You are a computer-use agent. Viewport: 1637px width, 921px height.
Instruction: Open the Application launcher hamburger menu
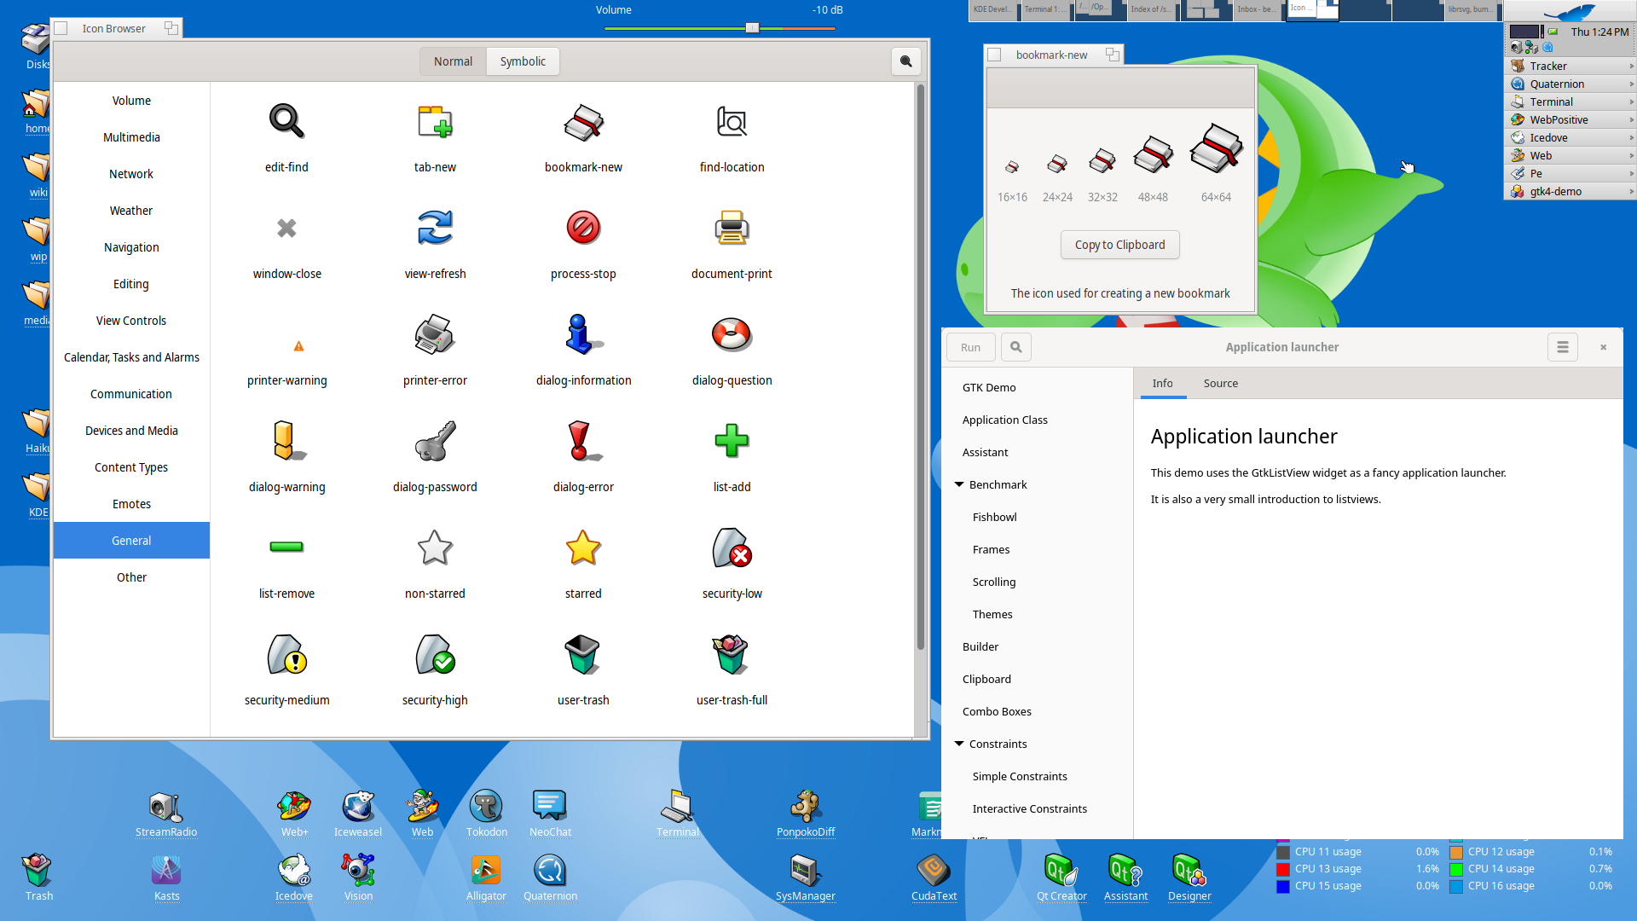point(1562,347)
